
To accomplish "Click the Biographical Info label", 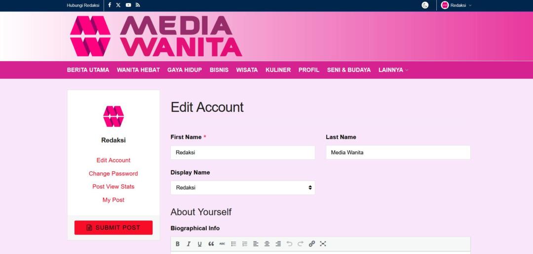I will (x=195, y=228).
